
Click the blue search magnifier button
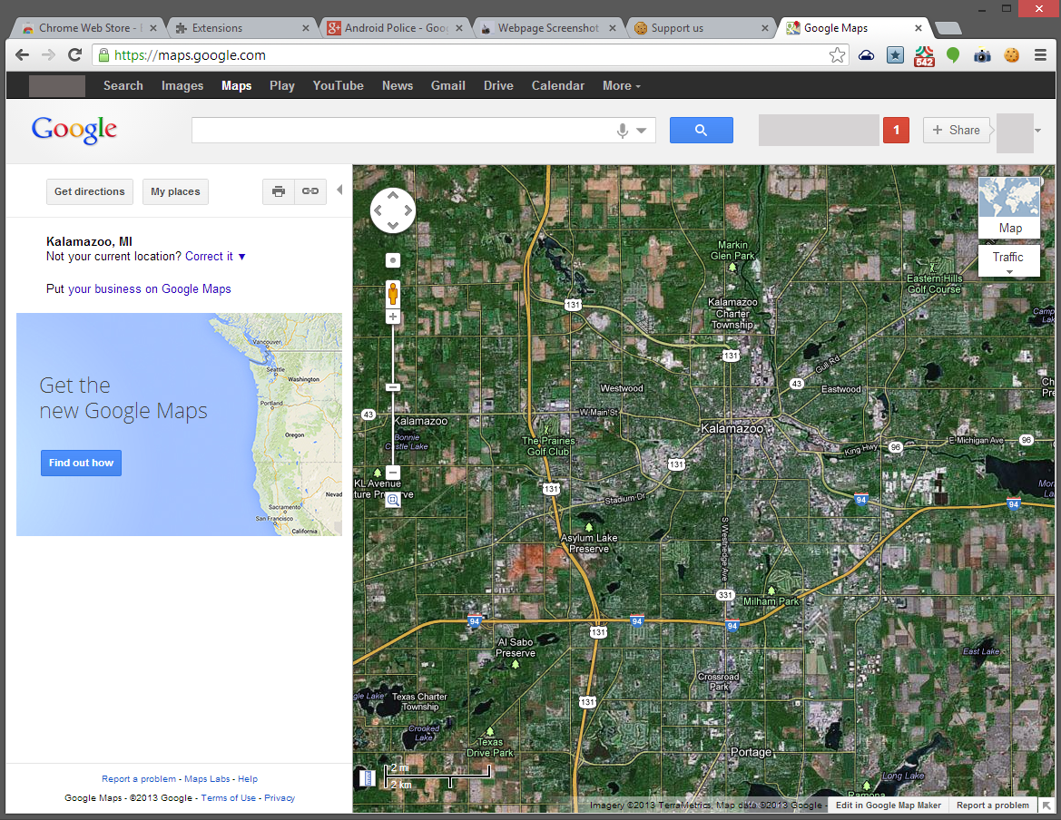tap(701, 130)
